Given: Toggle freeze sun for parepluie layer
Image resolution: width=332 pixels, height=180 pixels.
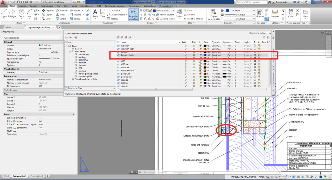Looking at the screenshot, I should (x=193, y=74).
